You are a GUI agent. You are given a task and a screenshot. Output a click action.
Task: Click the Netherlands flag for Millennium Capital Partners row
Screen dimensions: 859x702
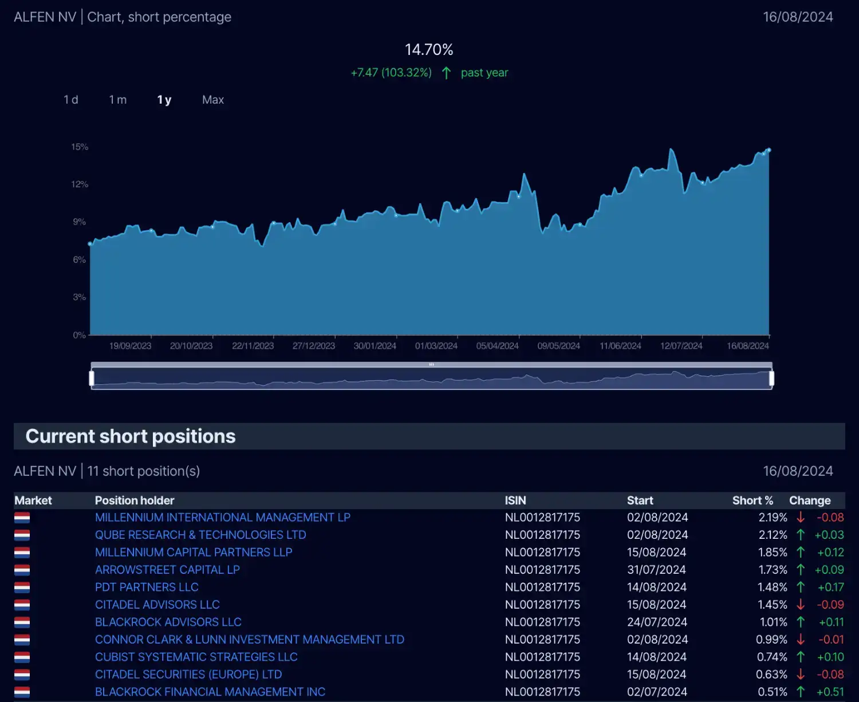point(22,553)
